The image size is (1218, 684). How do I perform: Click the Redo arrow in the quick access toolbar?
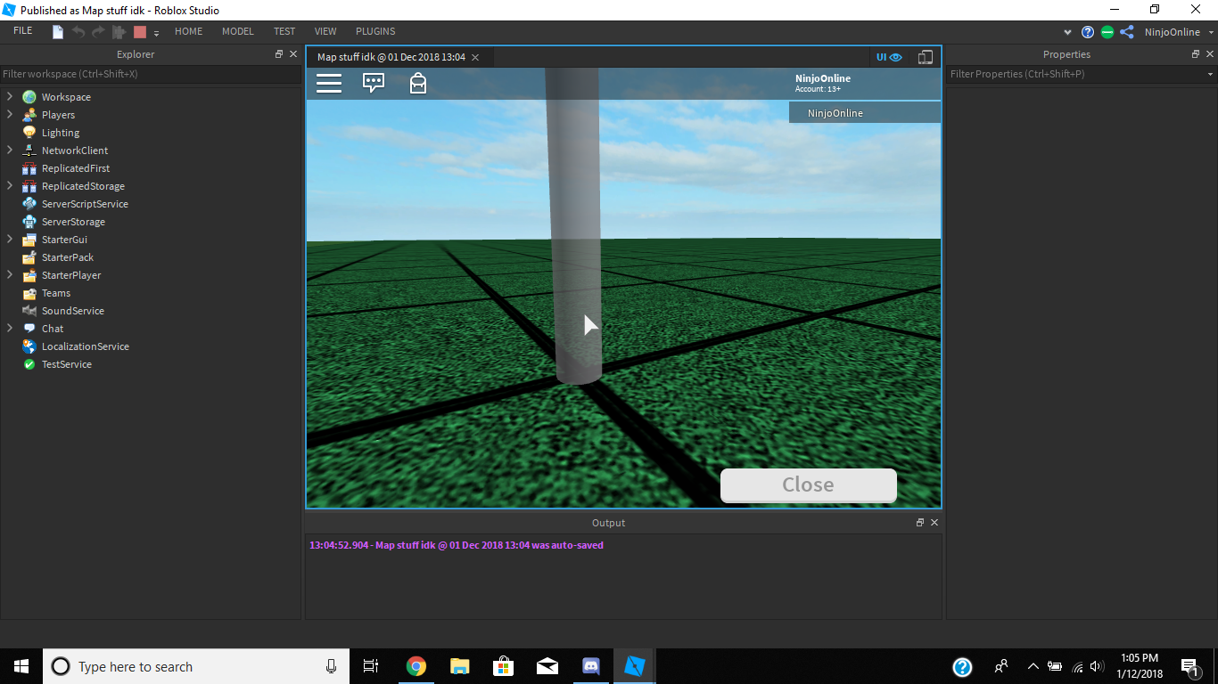98,32
